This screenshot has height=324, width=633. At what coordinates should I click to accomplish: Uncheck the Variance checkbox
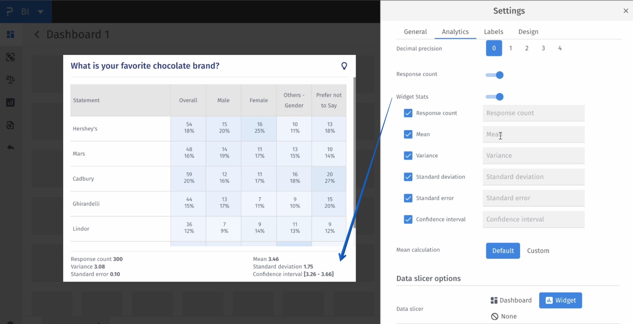click(x=408, y=155)
